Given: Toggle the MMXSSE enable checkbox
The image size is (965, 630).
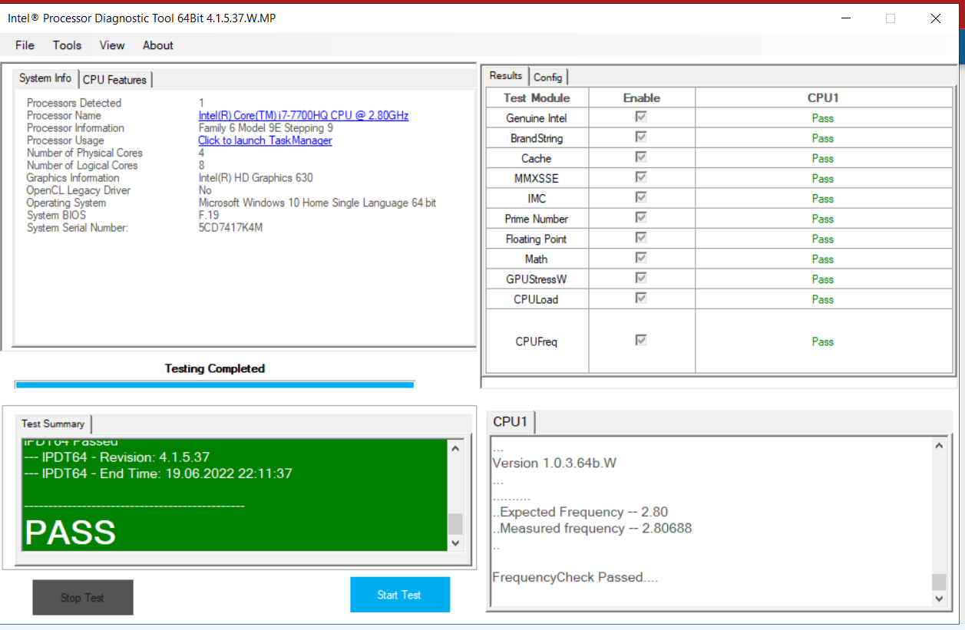Looking at the screenshot, I should click(641, 177).
